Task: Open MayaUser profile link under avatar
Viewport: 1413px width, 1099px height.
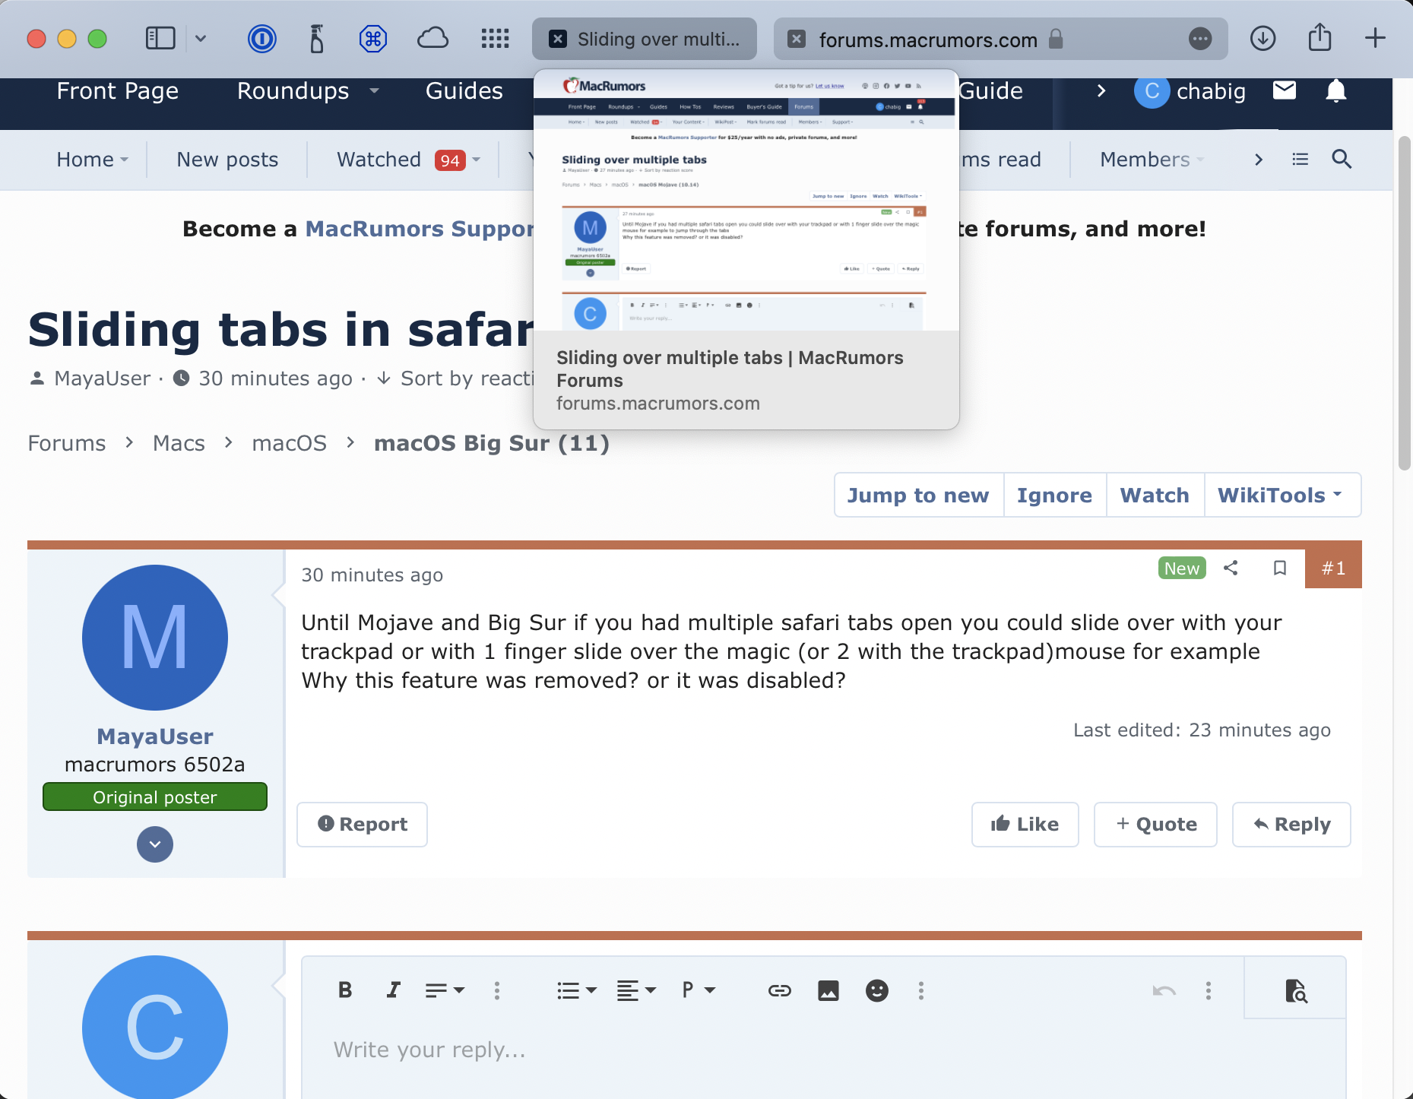Action: (155, 736)
